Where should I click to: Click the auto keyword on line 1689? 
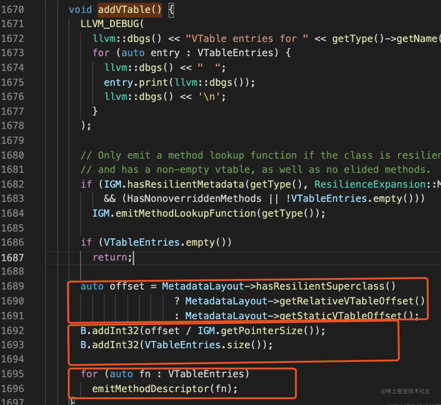[92, 286]
